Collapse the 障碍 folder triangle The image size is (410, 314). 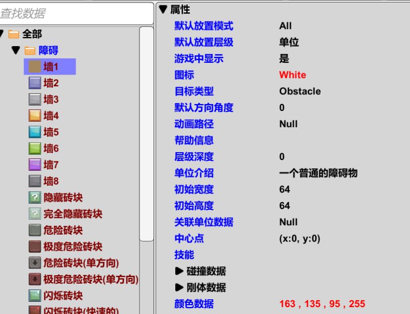coord(16,50)
